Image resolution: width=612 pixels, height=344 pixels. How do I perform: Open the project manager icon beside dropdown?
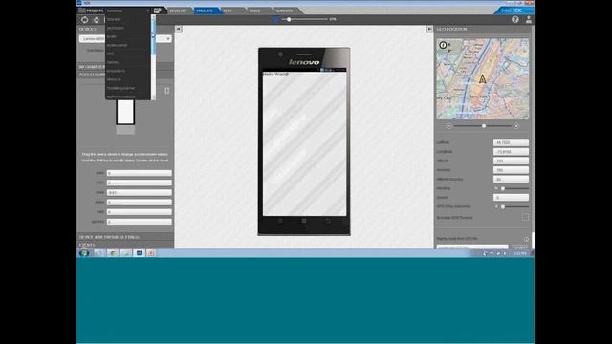tap(157, 11)
